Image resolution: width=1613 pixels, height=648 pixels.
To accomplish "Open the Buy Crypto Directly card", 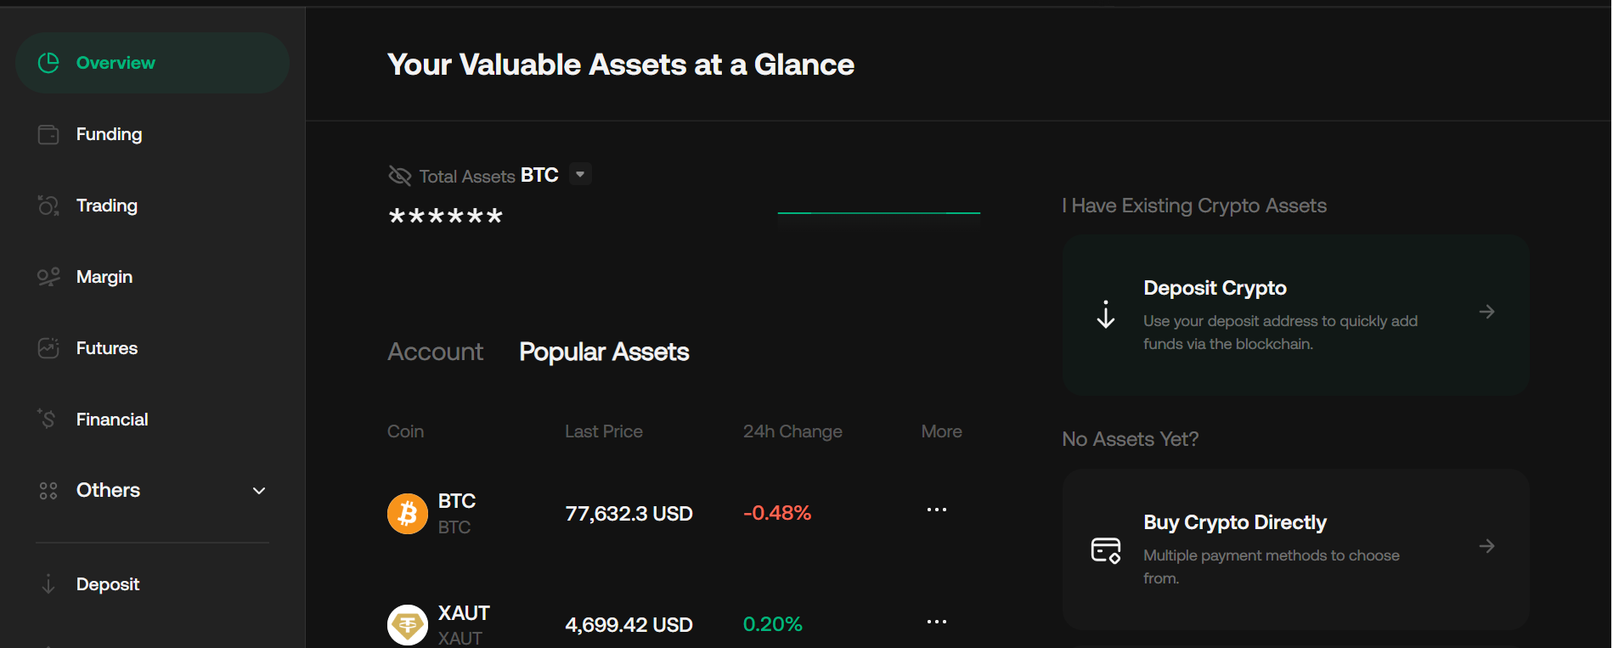I will click(1295, 549).
